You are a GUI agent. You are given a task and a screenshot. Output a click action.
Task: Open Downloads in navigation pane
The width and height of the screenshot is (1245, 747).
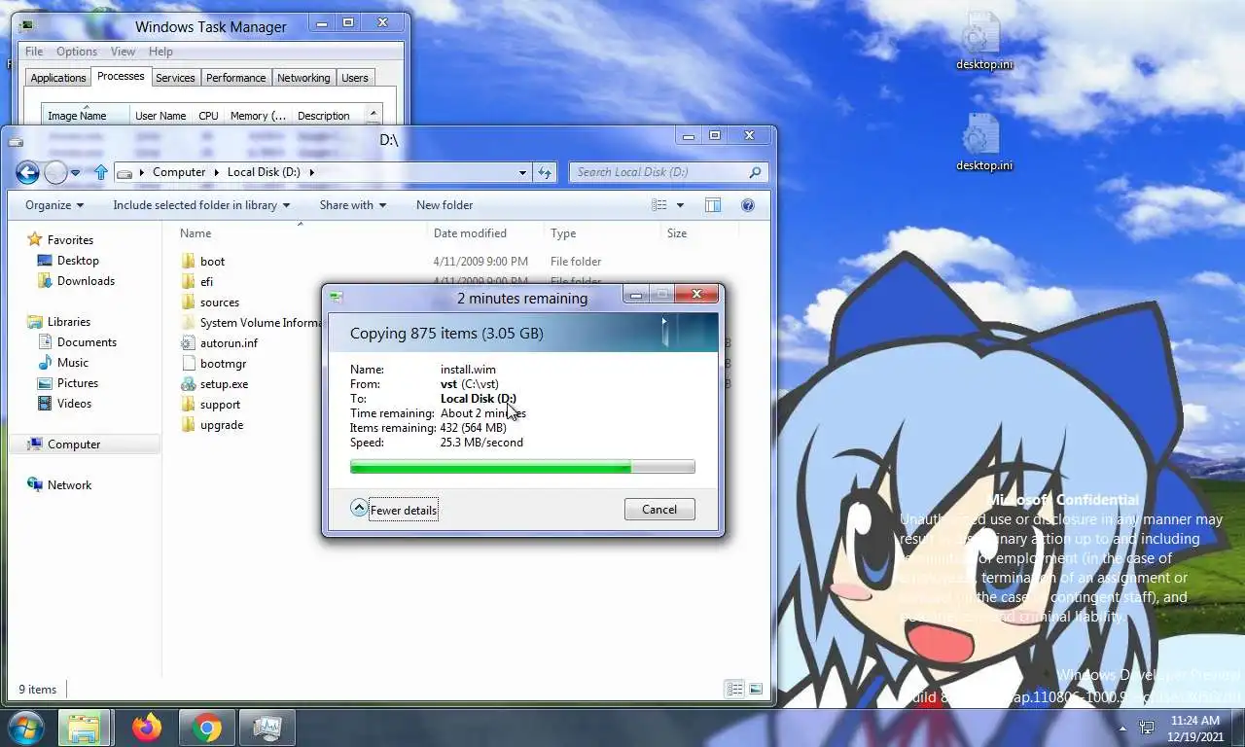[86, 281]
